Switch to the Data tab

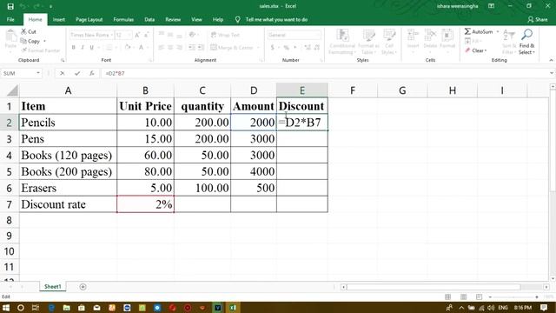(149, 19)
